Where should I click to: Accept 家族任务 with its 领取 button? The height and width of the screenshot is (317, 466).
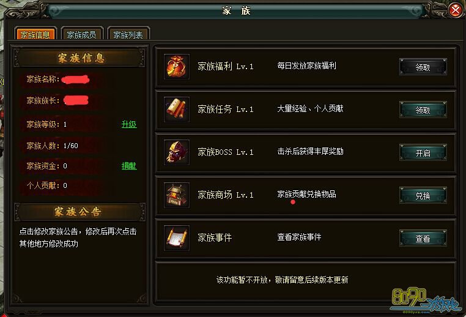(x=423, y=110)
